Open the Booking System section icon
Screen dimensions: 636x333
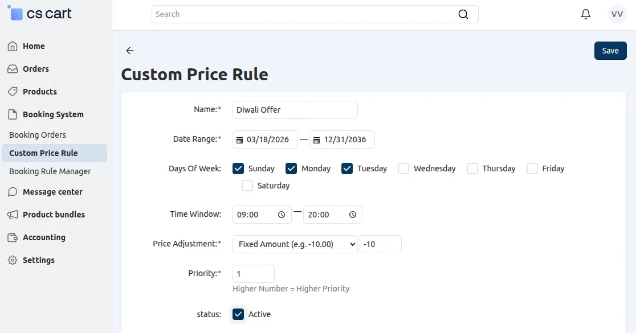pyautogui.click(x=11, y=114)
